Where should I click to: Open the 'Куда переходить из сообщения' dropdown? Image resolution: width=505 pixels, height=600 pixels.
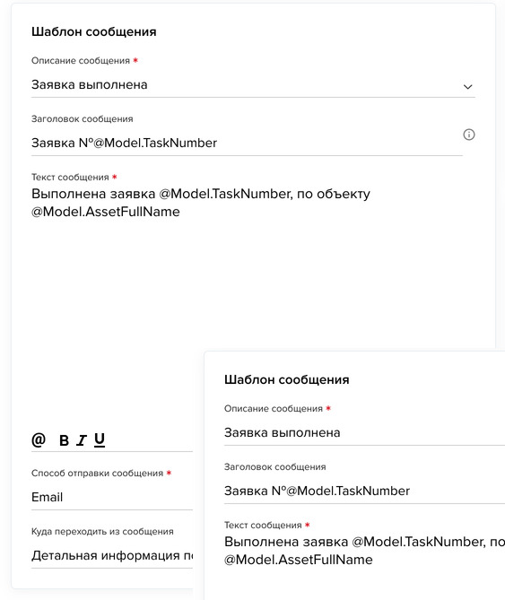coord(112,556)
